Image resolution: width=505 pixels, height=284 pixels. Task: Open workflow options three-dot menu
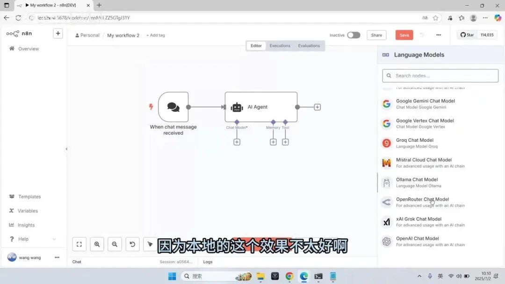[438, 35]
